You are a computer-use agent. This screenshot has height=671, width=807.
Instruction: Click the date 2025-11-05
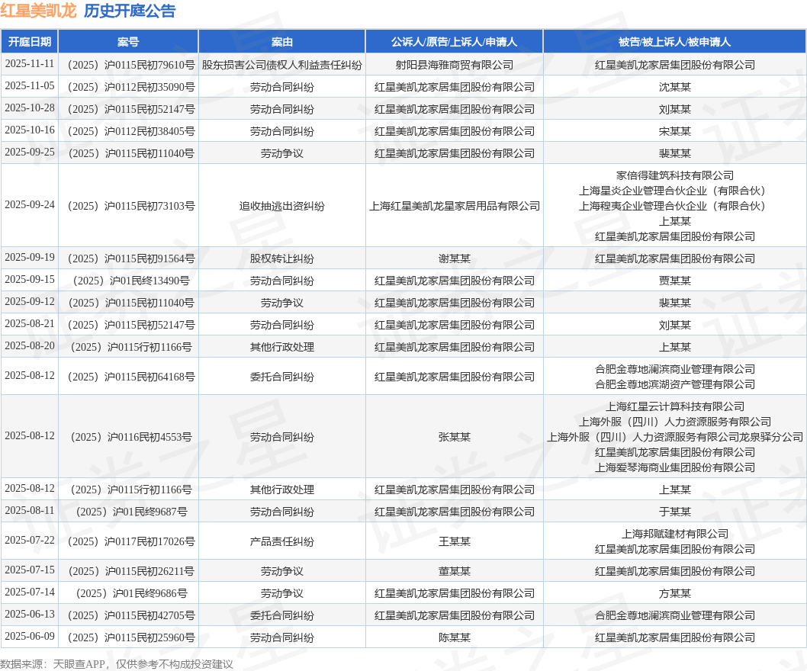29,86
